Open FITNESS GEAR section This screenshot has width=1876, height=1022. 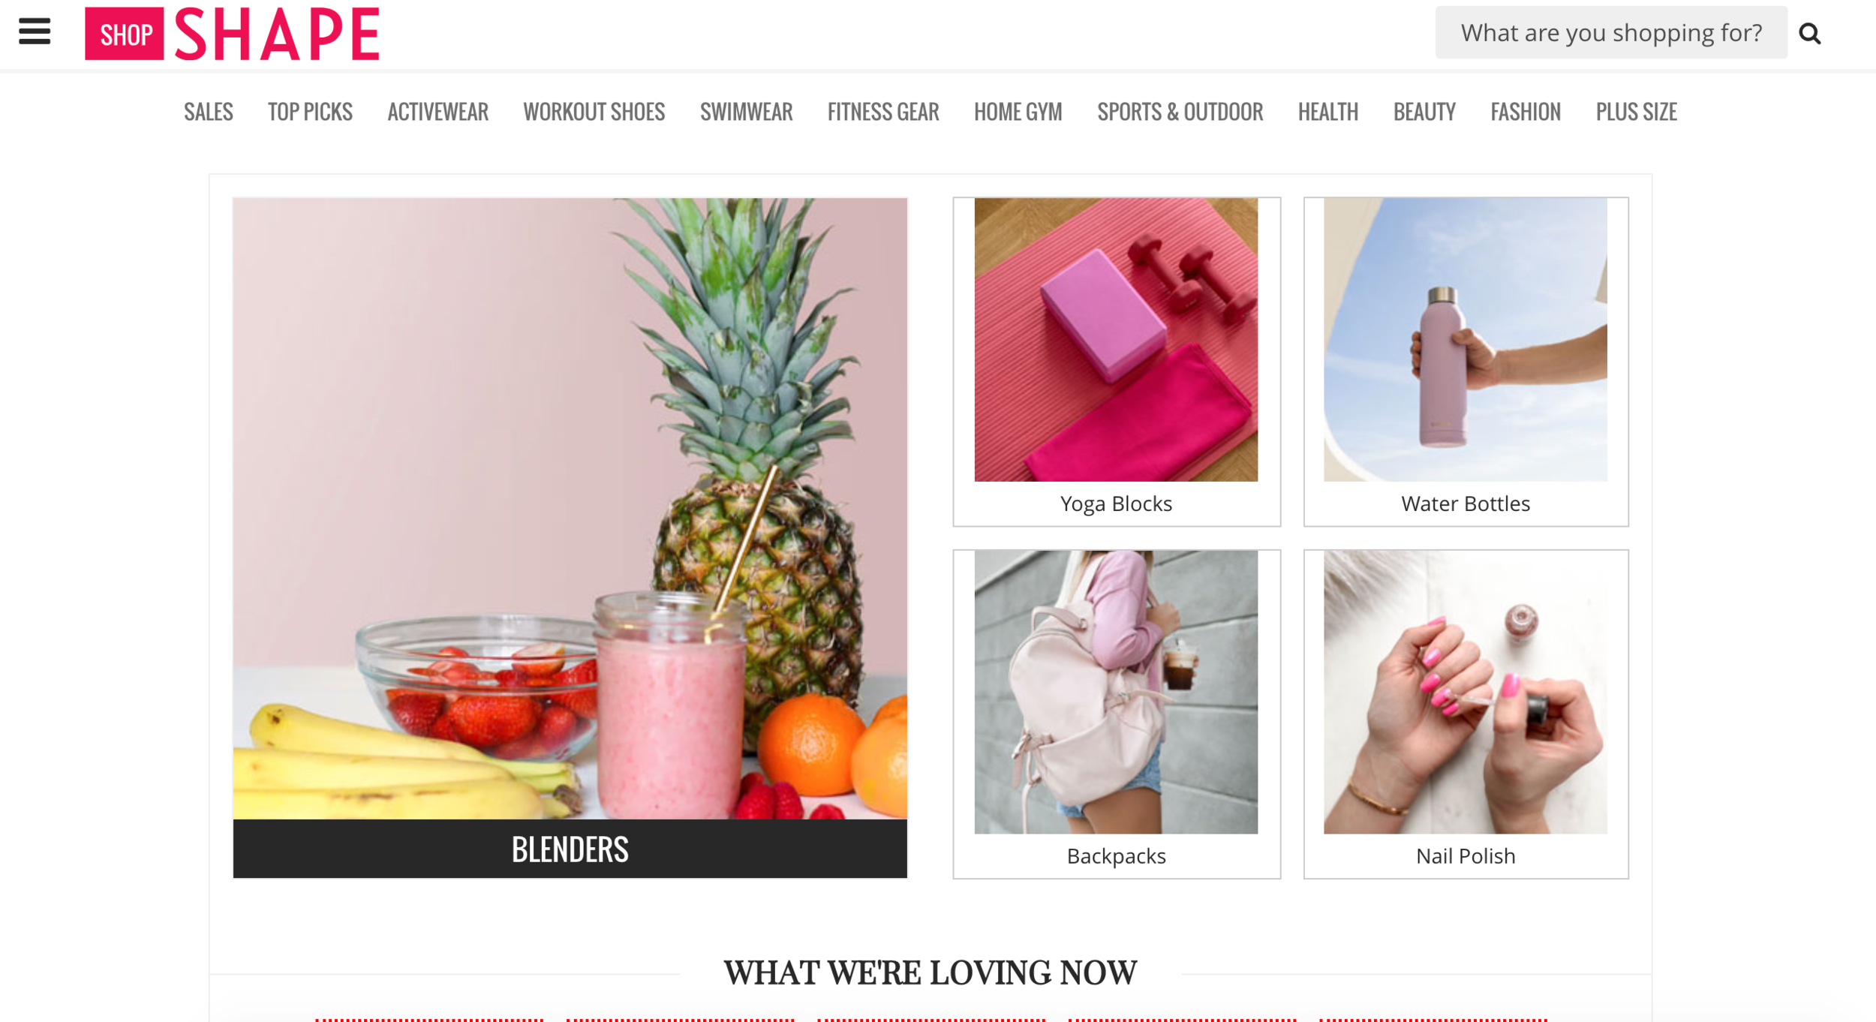(x=882, y=112)
